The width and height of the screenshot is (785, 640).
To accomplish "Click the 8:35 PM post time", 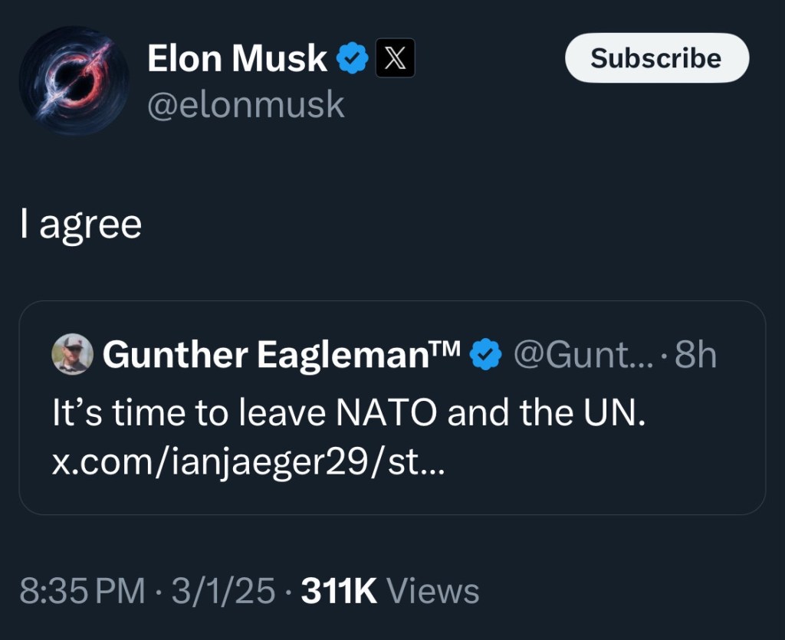I will point(81,592).
